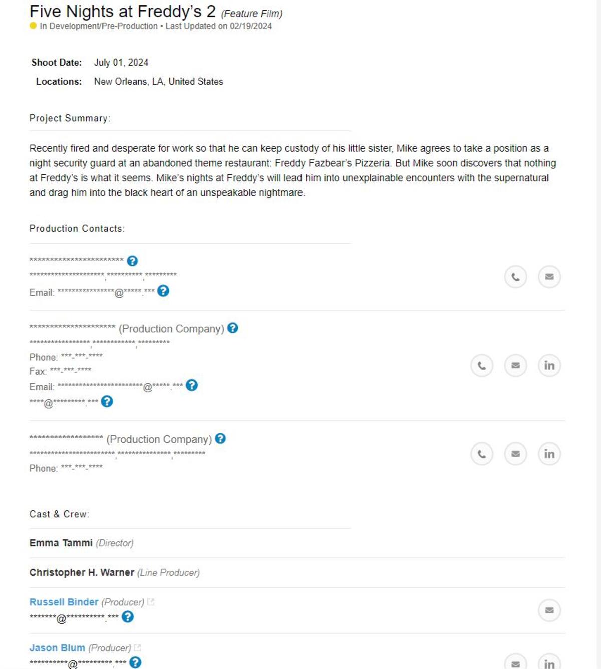601x669 pixels.
Task: Click help icon after second "(Production Company)" label
Action: [x=220, y=438]
